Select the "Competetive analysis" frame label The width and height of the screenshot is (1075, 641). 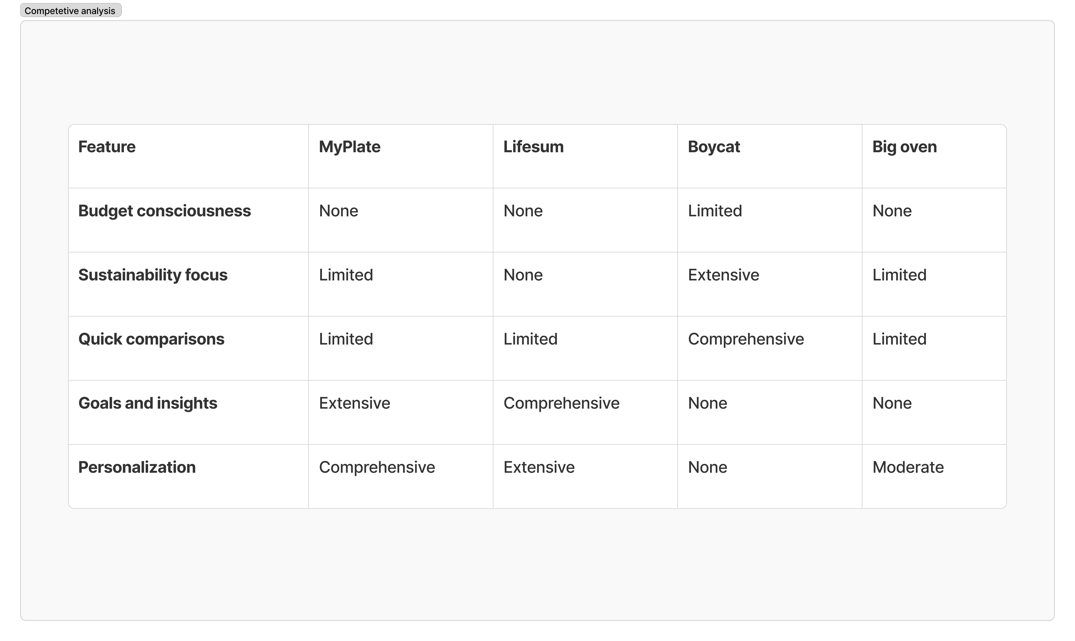tap(70, 10)
